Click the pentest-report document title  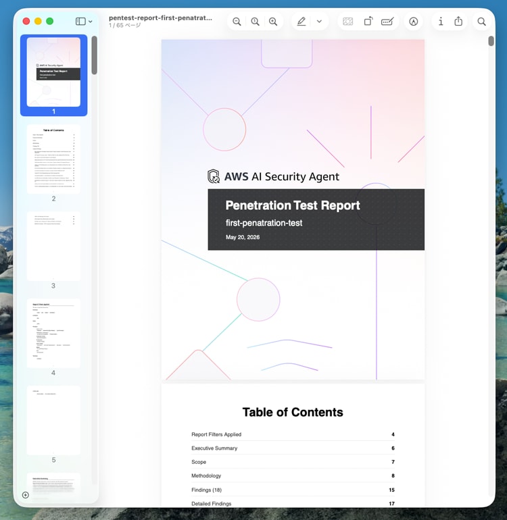(x=160, y=18)
